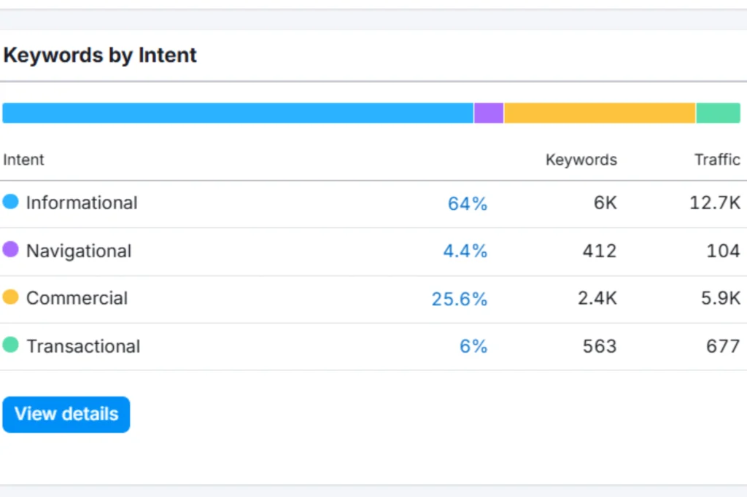Select the Transactional intent row label
The width and height of the screenshot is (747, 497).
click(83, 346)
